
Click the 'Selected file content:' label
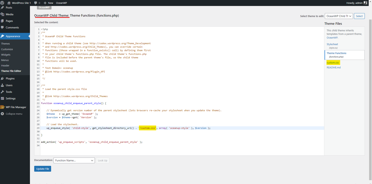coord(46,22)
